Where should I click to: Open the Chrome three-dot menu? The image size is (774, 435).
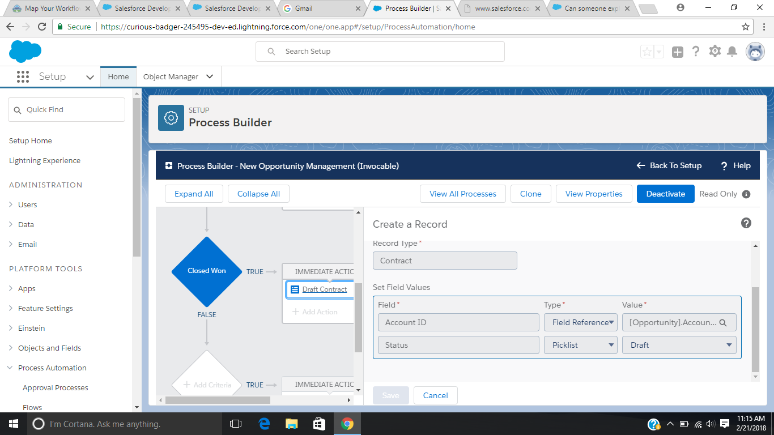[763, 27]
